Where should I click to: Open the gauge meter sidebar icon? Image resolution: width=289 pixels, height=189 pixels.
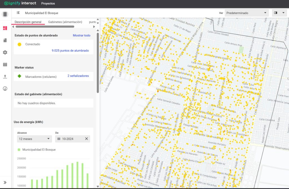(5, 88)
